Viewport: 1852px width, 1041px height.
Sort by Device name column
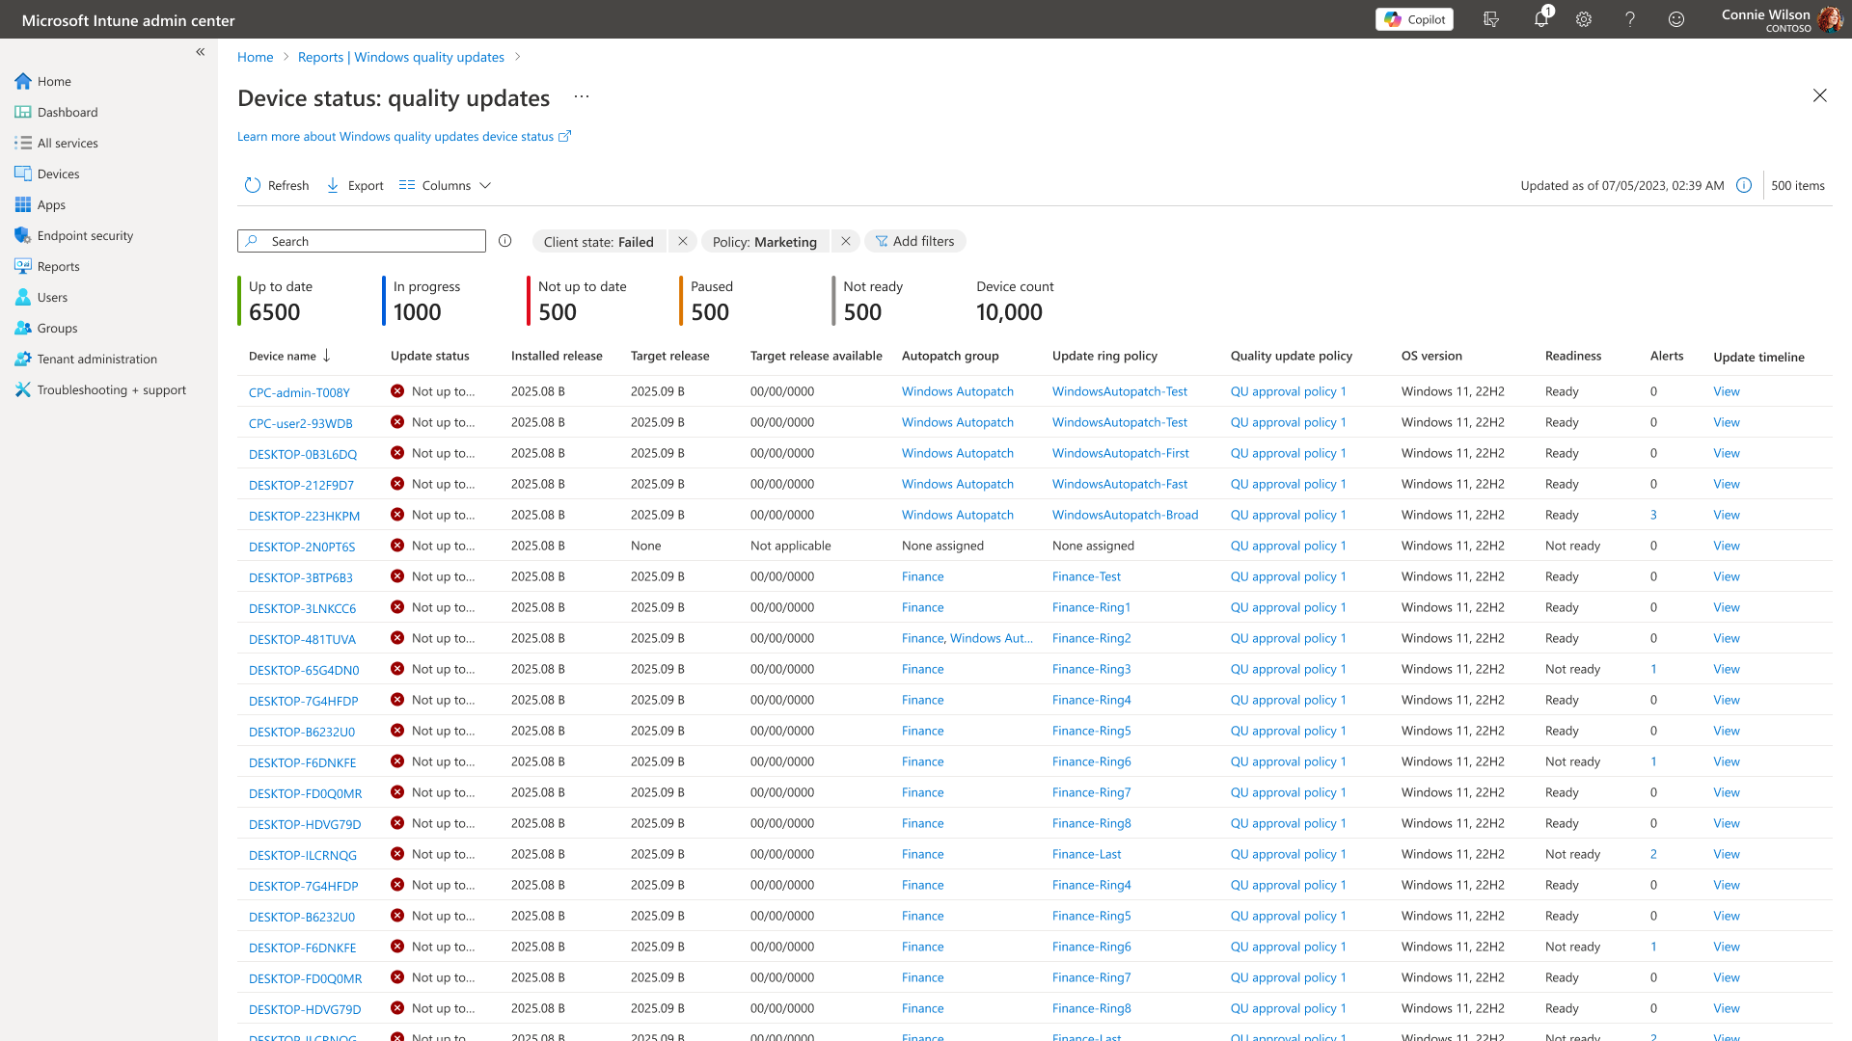pyautogui.click(x=289, y=357)
